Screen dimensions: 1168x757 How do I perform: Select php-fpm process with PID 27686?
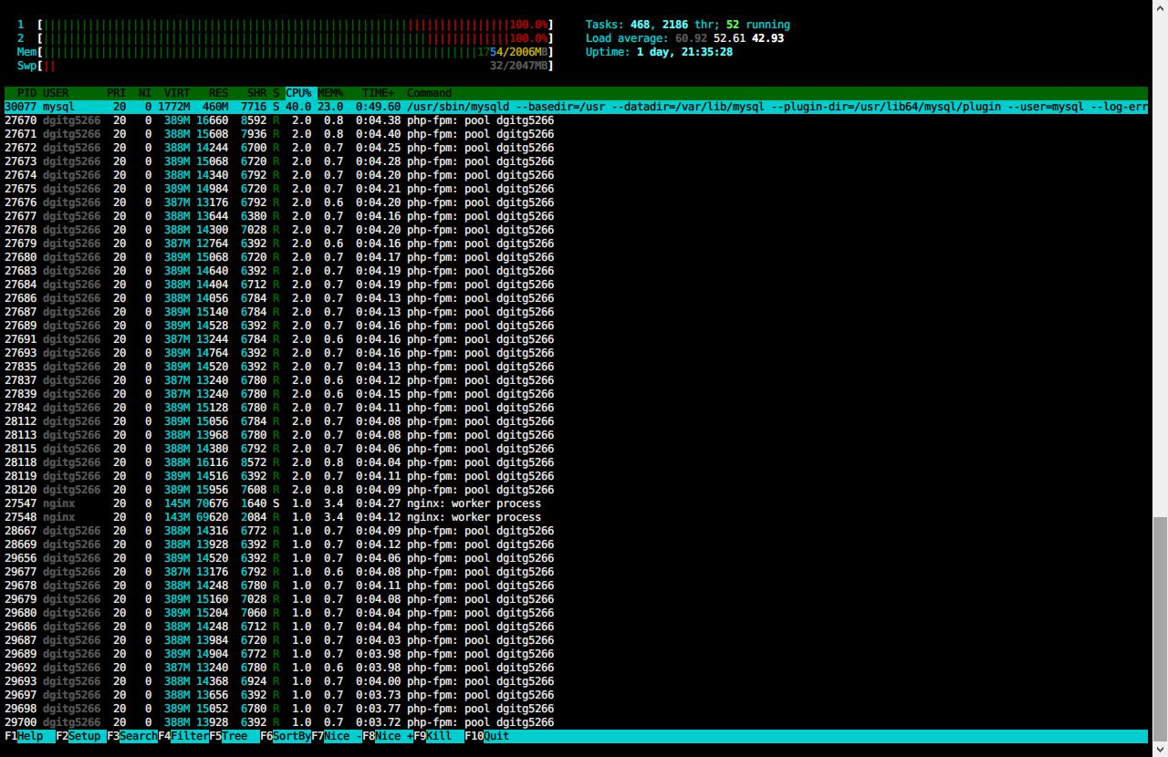point(279,298)
